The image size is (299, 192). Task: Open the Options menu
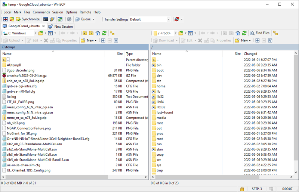point(71,12)
